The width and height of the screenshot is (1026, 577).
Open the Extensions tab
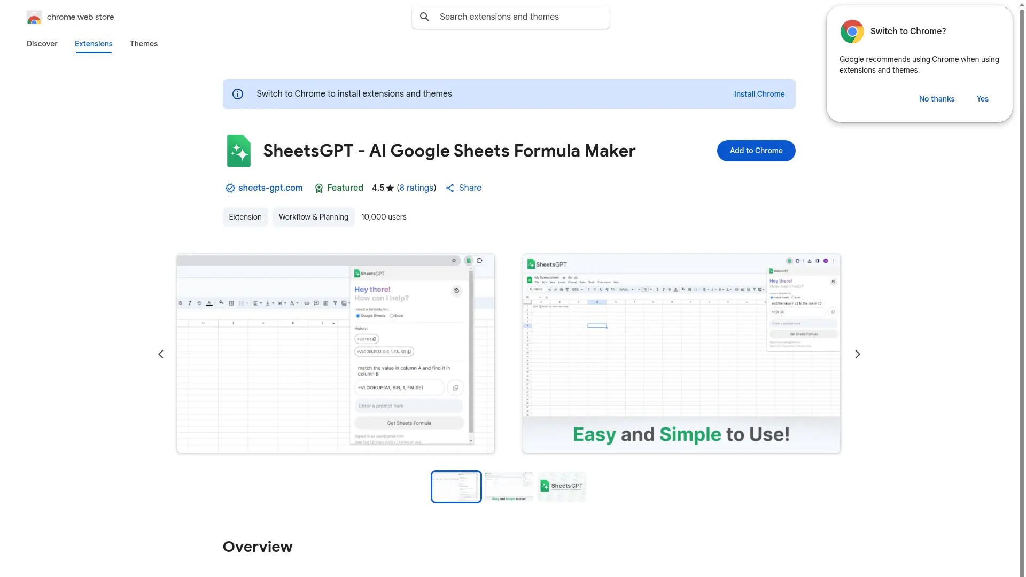tap(93, 44)
